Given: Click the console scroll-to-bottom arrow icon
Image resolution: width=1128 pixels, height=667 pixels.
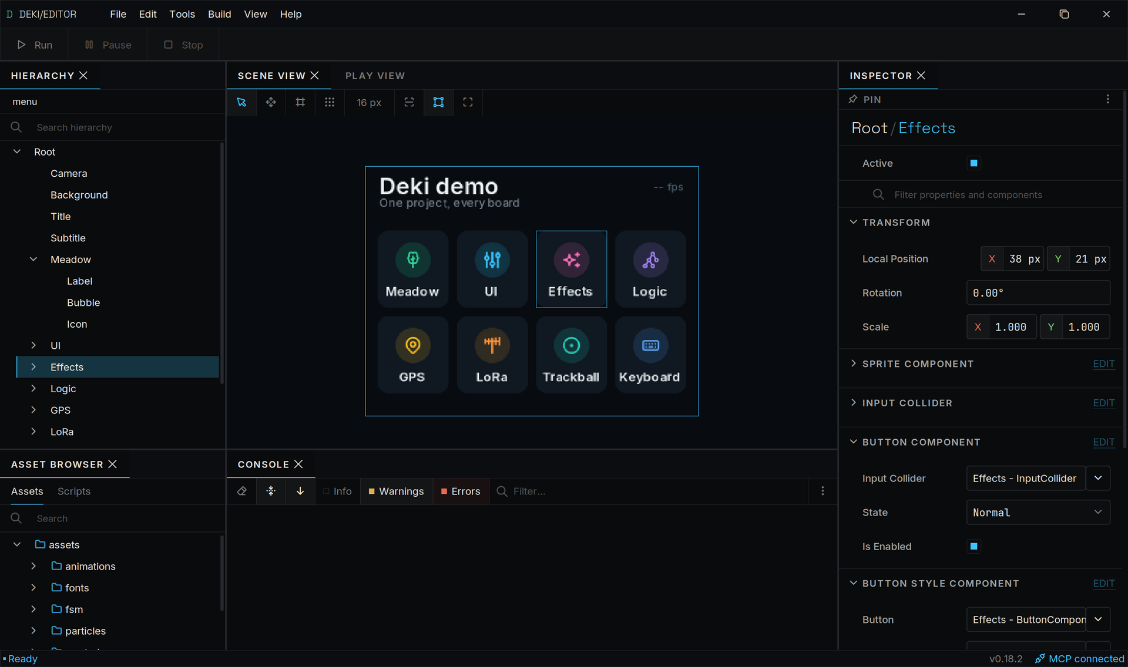Looking at the screenshot, I should pos(300,491).
